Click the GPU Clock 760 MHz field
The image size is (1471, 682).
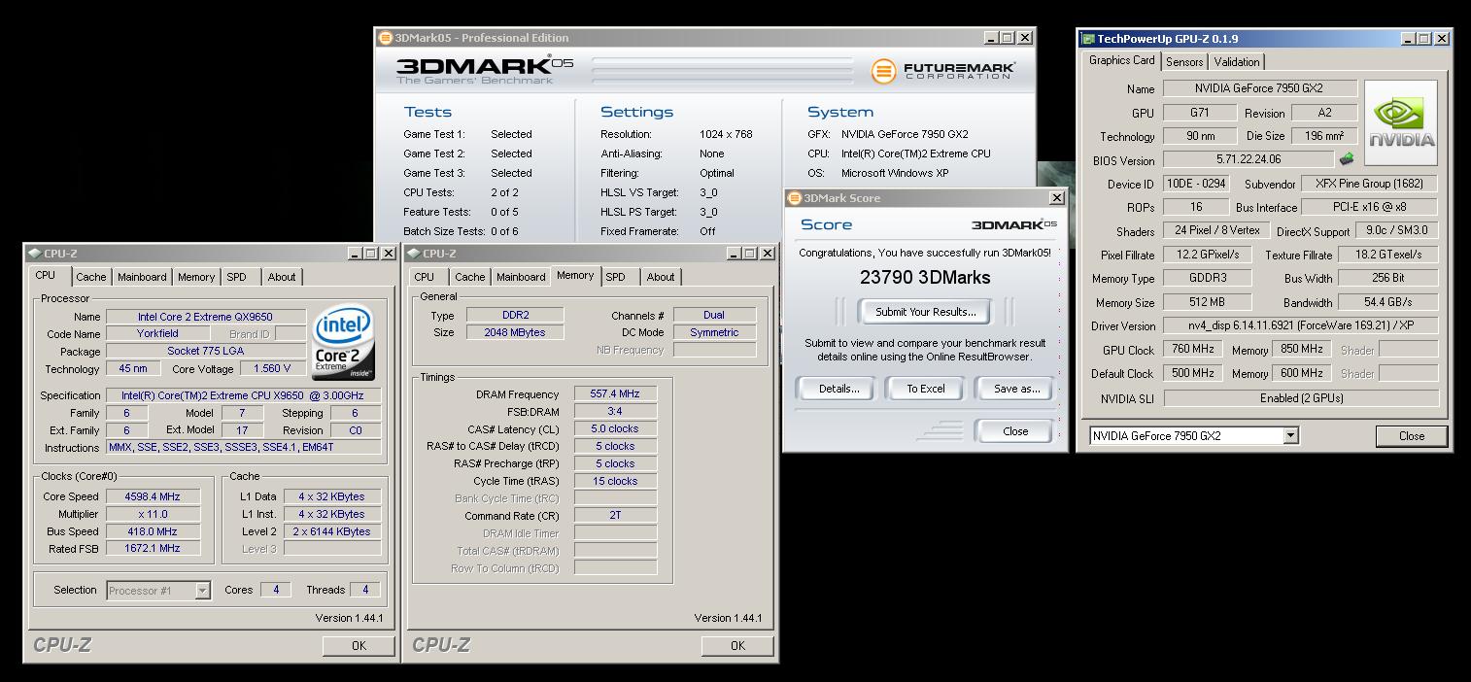pos(1192,350)
